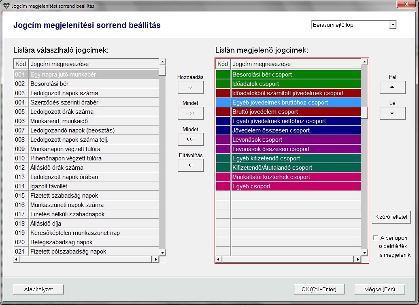Open the Bérszámfejtő lap dropdown

[392, 25]
